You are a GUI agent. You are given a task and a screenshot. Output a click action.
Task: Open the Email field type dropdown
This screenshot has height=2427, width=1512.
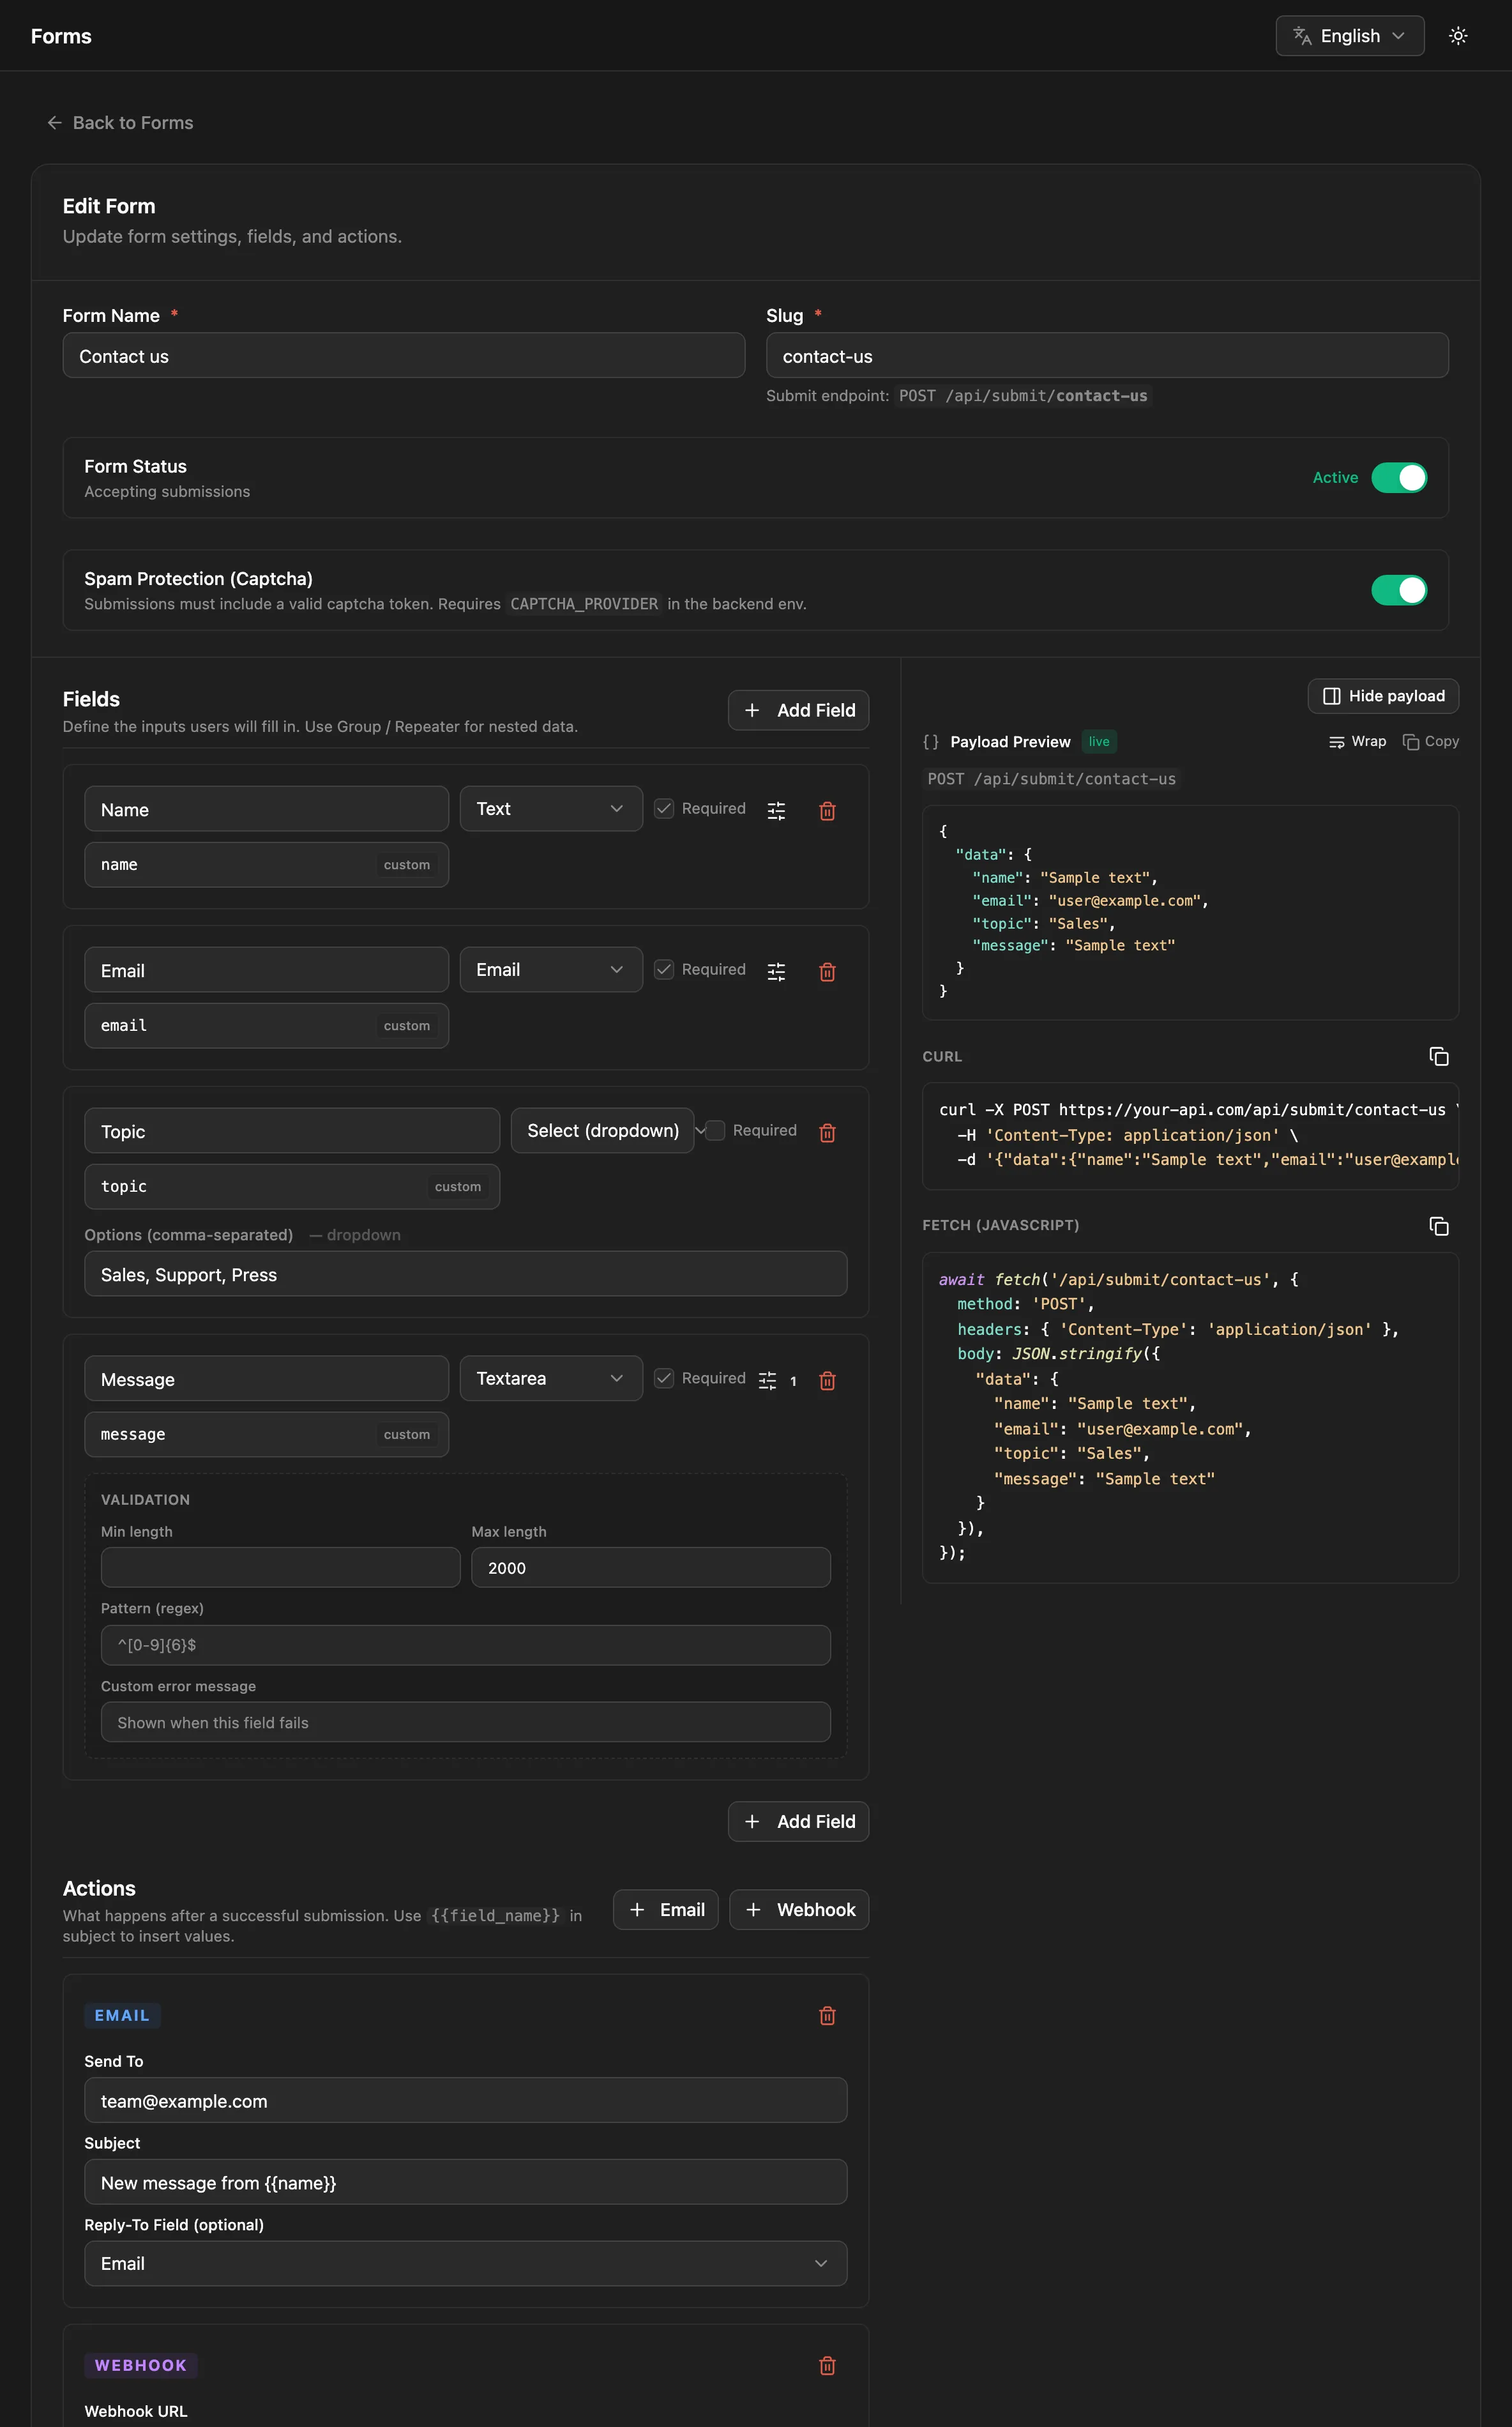coord(551,969)
